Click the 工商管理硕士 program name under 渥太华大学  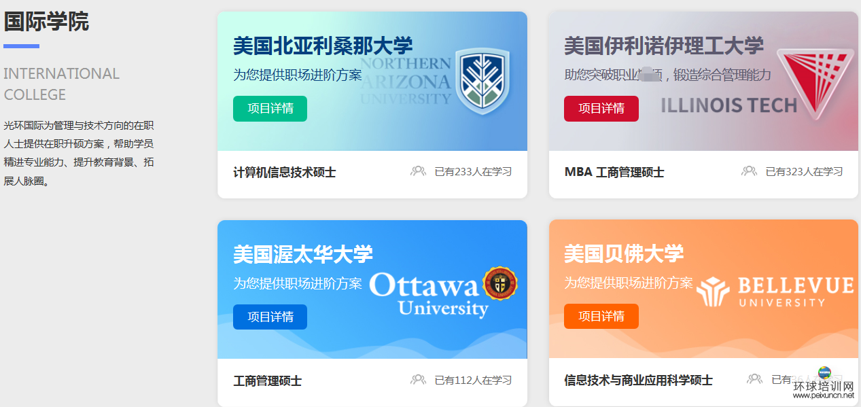pyautogui.click(x=268, y=381)
